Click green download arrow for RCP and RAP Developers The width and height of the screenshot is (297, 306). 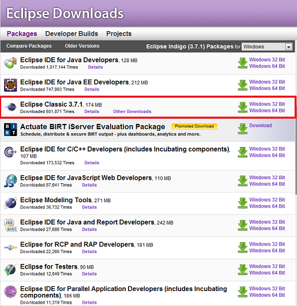[x=243, y=247]
